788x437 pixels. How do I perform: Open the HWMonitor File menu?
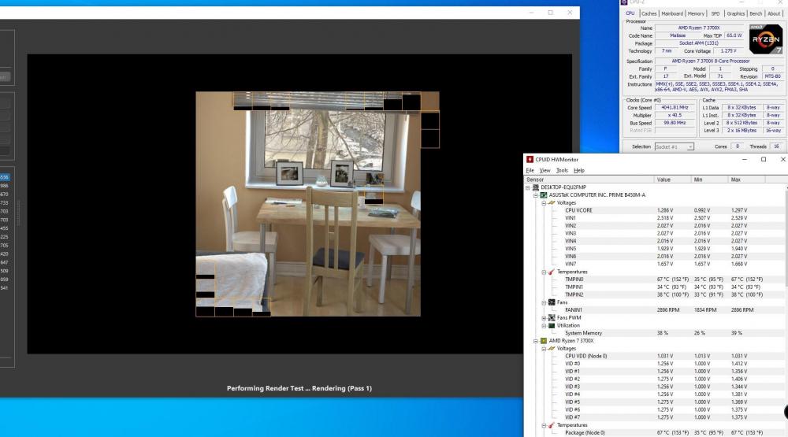coord(530,170)
